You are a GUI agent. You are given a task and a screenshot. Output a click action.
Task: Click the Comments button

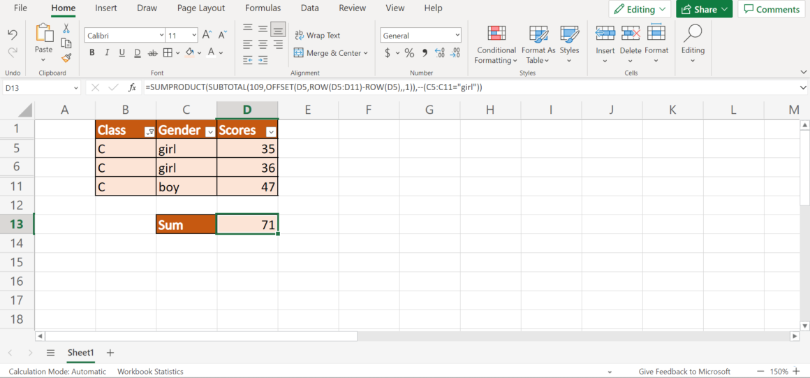coord(771,9)
